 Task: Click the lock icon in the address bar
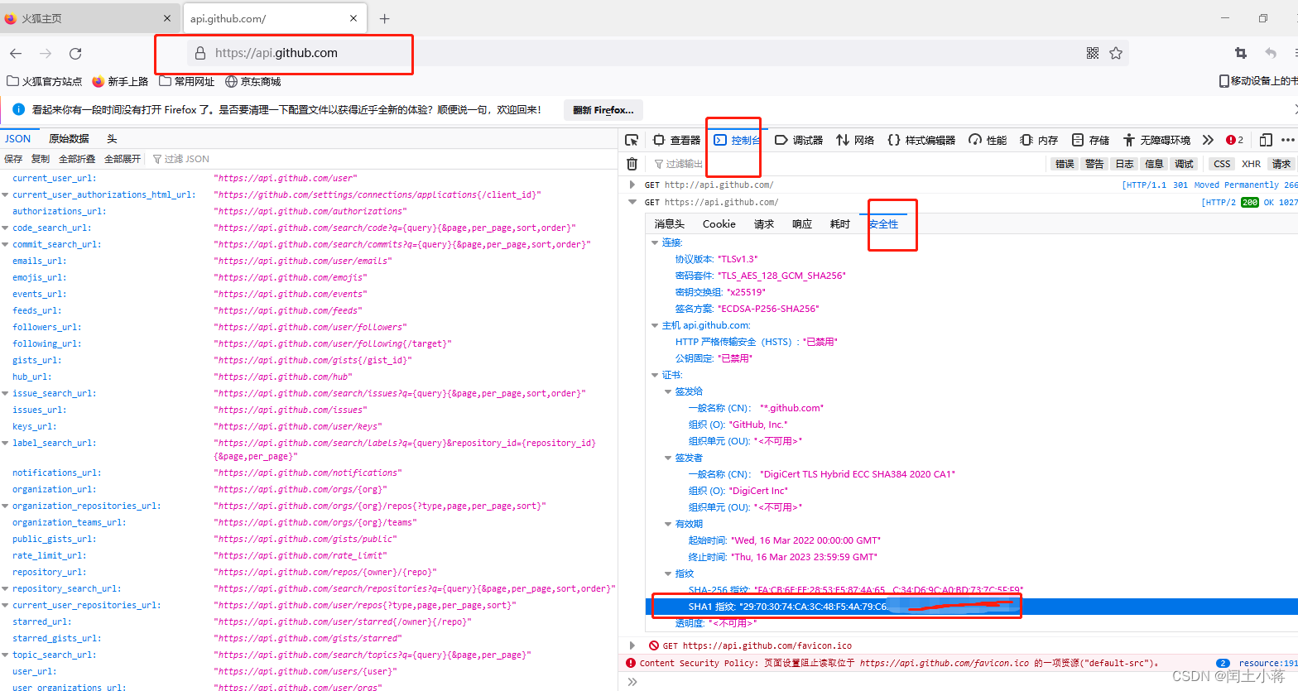[200, 53]
